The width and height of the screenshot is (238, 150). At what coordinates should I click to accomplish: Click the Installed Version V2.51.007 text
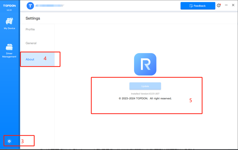tap(145, 94)
